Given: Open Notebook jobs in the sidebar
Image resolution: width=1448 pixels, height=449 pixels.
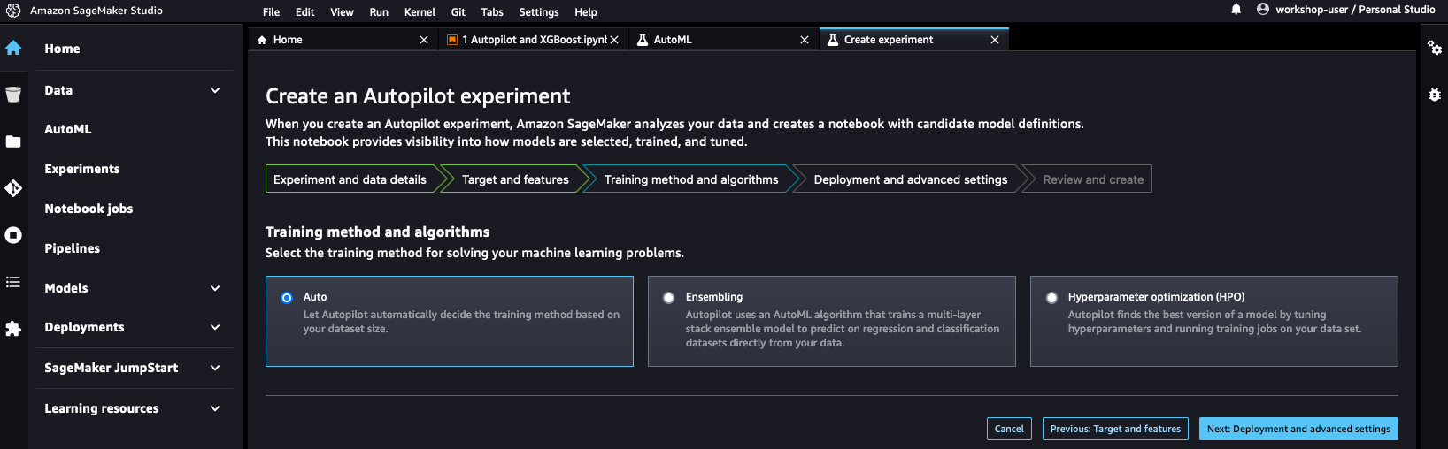Looking at the screenshot, I should coord(89,209).
